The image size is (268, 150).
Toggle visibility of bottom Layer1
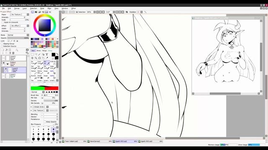point(4,75)
